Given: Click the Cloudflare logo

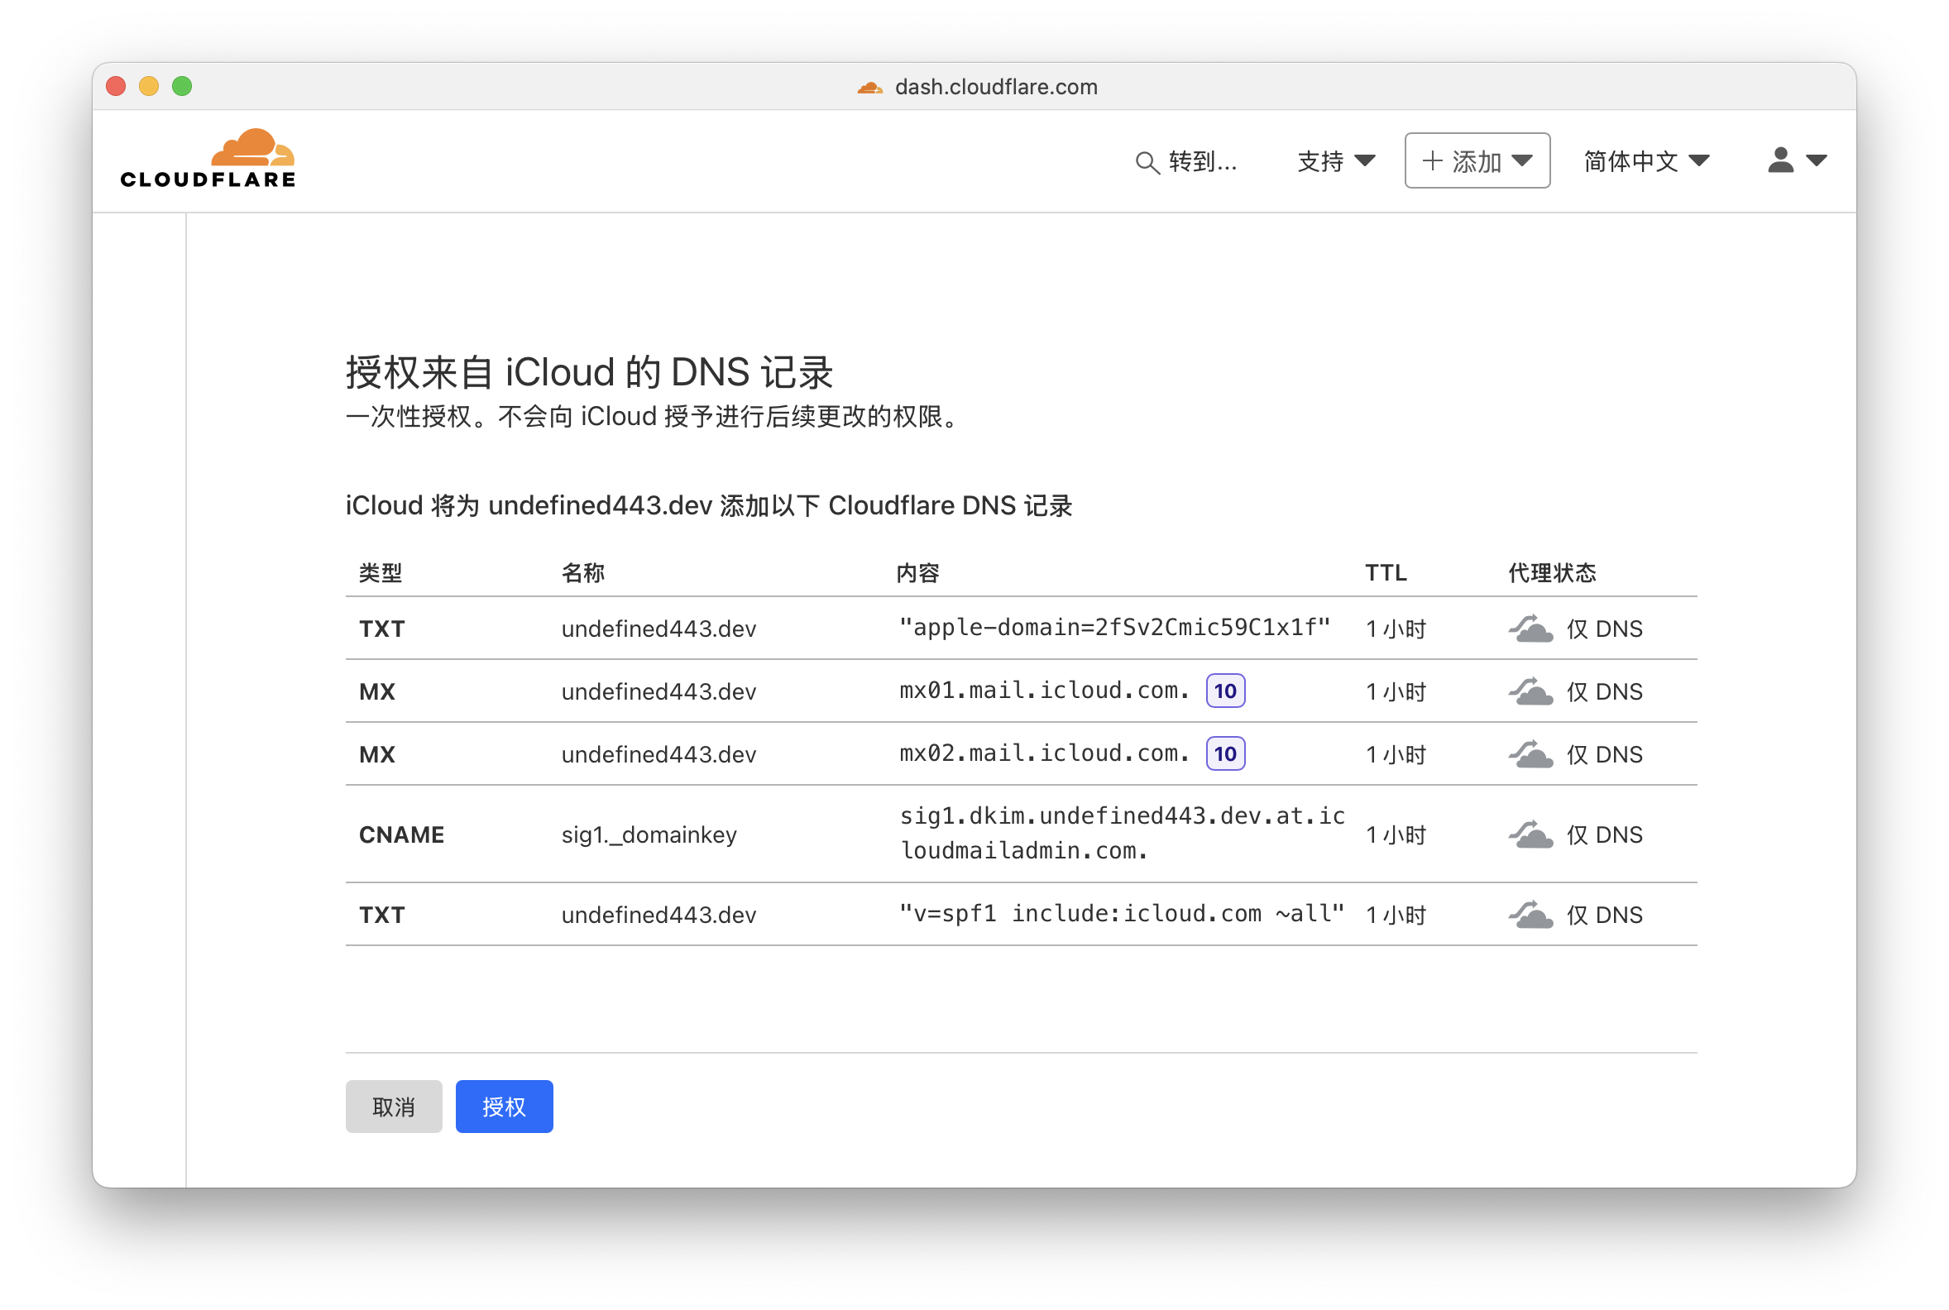Looking at the screenshot, I should click(x=208, y=159).
